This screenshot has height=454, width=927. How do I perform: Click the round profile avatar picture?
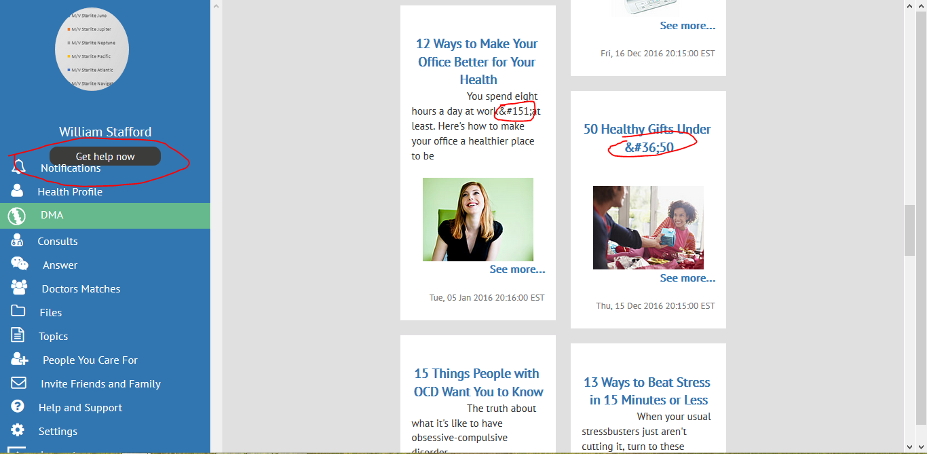[x=92, y=49]
